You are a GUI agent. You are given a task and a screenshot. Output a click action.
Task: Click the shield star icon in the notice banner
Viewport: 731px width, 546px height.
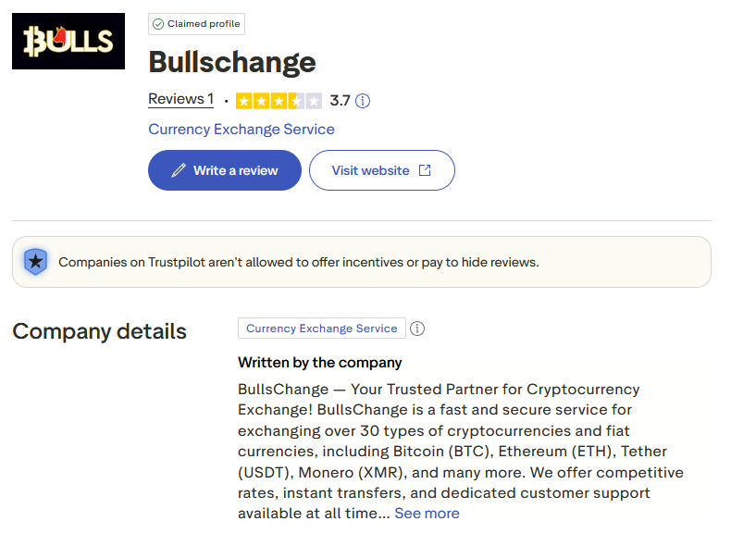[x=35, y=262]
